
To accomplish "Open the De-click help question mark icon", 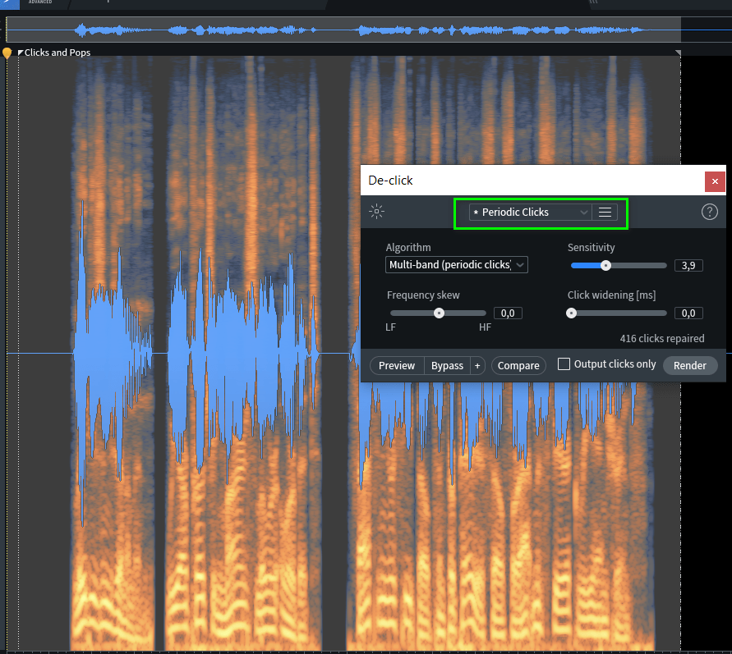I will 709,212.
